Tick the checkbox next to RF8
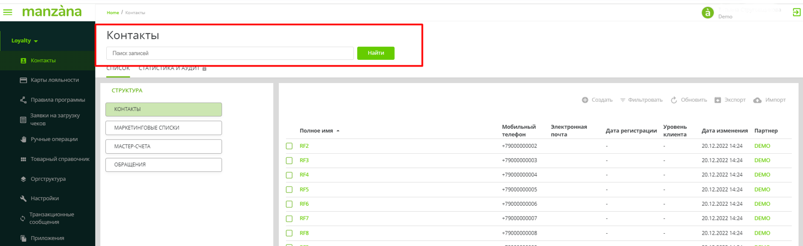Image resolution: width=803 pixels, height=246 pixels. click(289, 233)
